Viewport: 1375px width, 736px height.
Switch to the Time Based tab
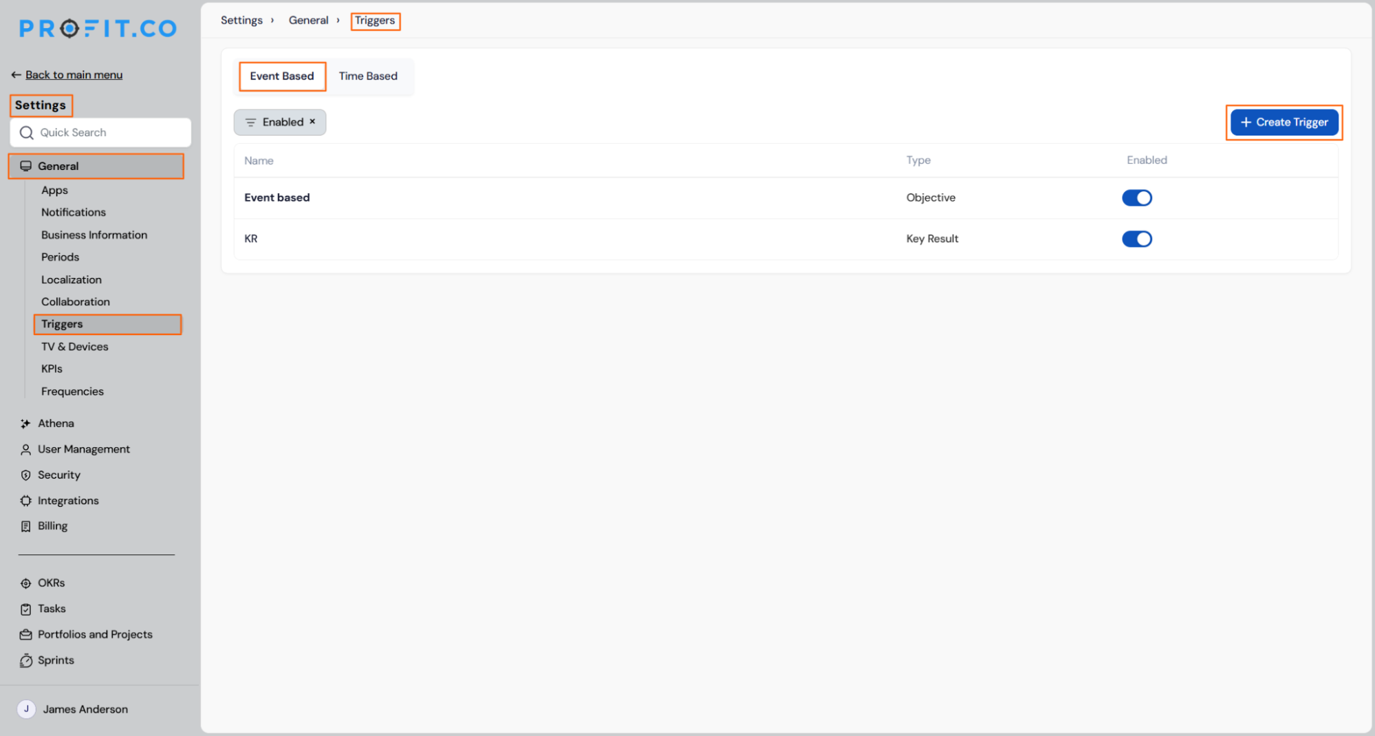tap(368, 76)
